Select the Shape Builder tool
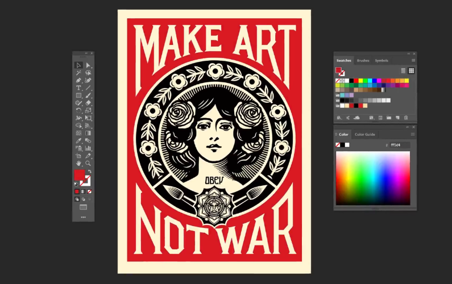The width and height of the screenshot is (452, 284). [x=78, y=126]
